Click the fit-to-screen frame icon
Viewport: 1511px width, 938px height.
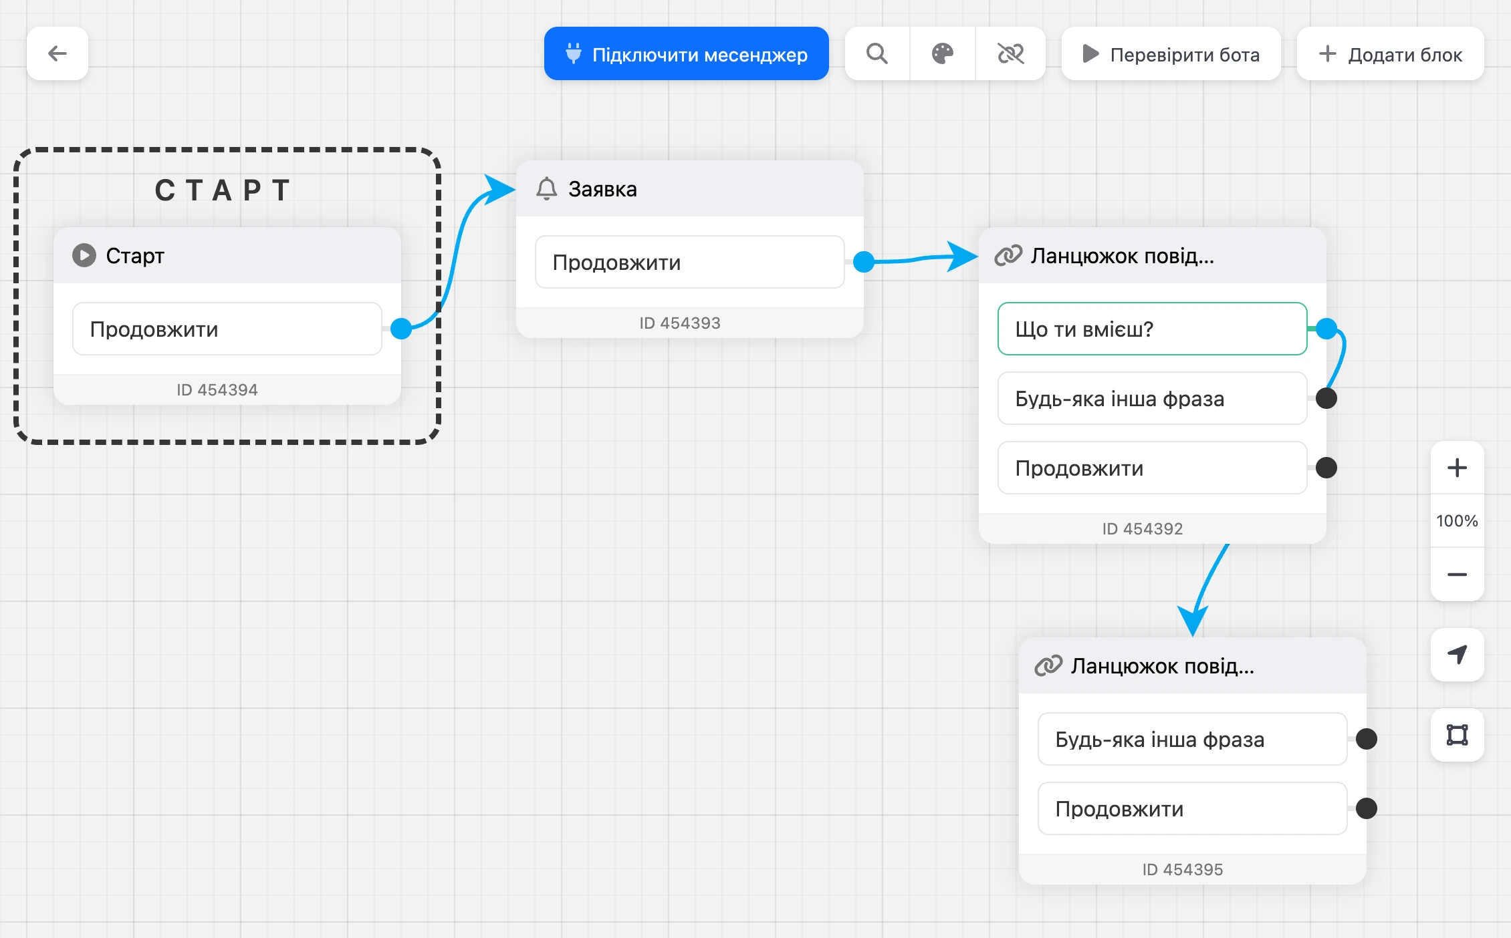pos(1457,735)
